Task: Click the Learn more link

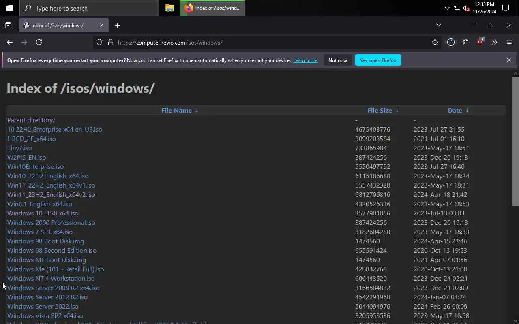Action: 305,60
